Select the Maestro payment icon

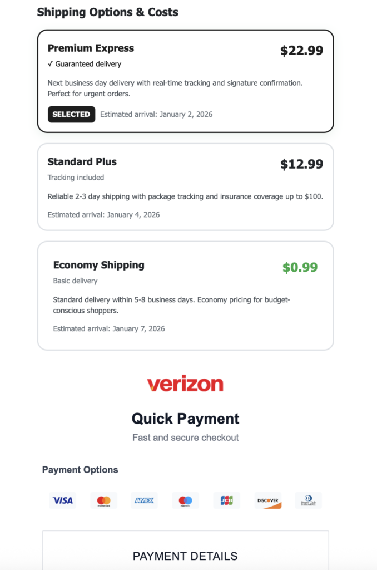point(186,500)
